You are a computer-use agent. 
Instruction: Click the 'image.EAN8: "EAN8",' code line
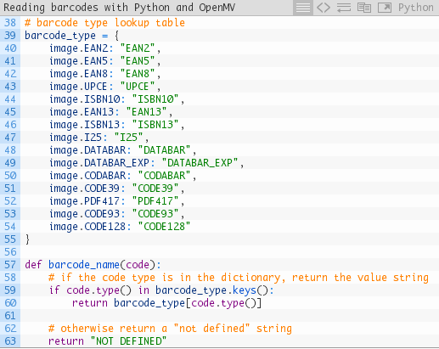point(105,74)
